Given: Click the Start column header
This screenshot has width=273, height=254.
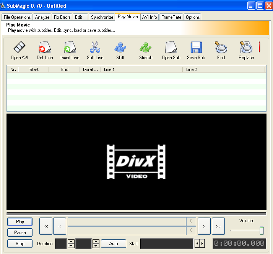Looking at the screenshot, I should tap(34, 69).
